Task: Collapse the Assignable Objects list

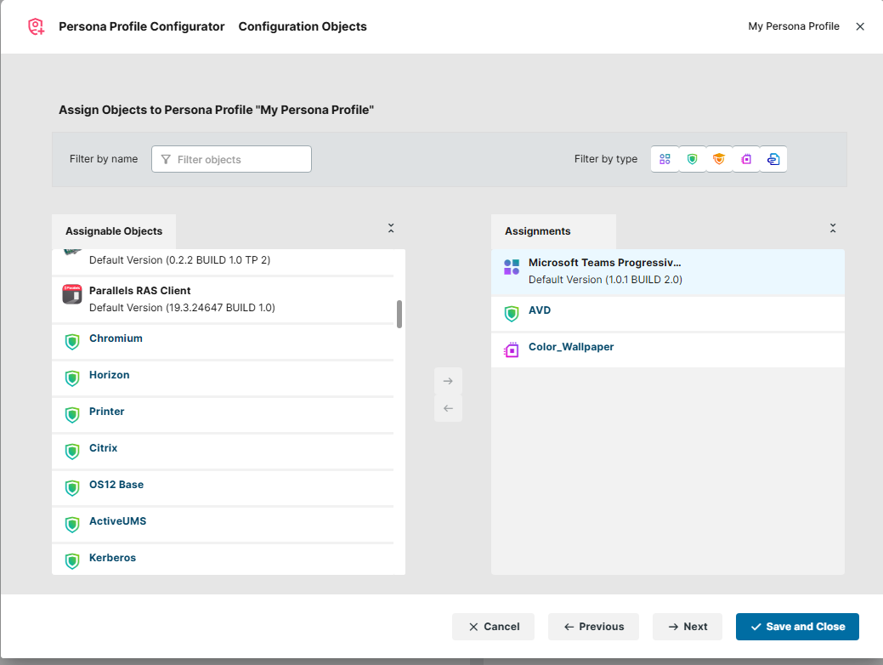Action: coord(391,228)
